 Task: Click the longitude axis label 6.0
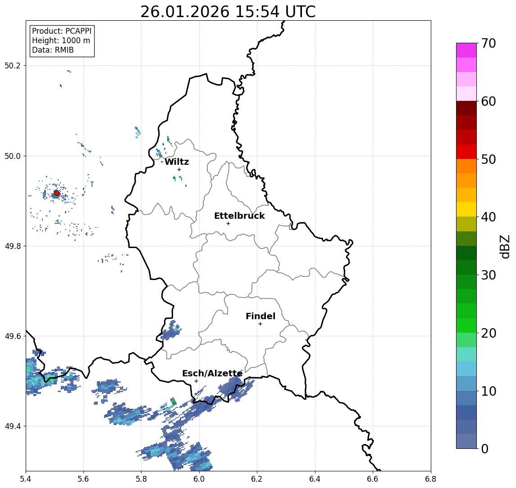tap(199, 479)
